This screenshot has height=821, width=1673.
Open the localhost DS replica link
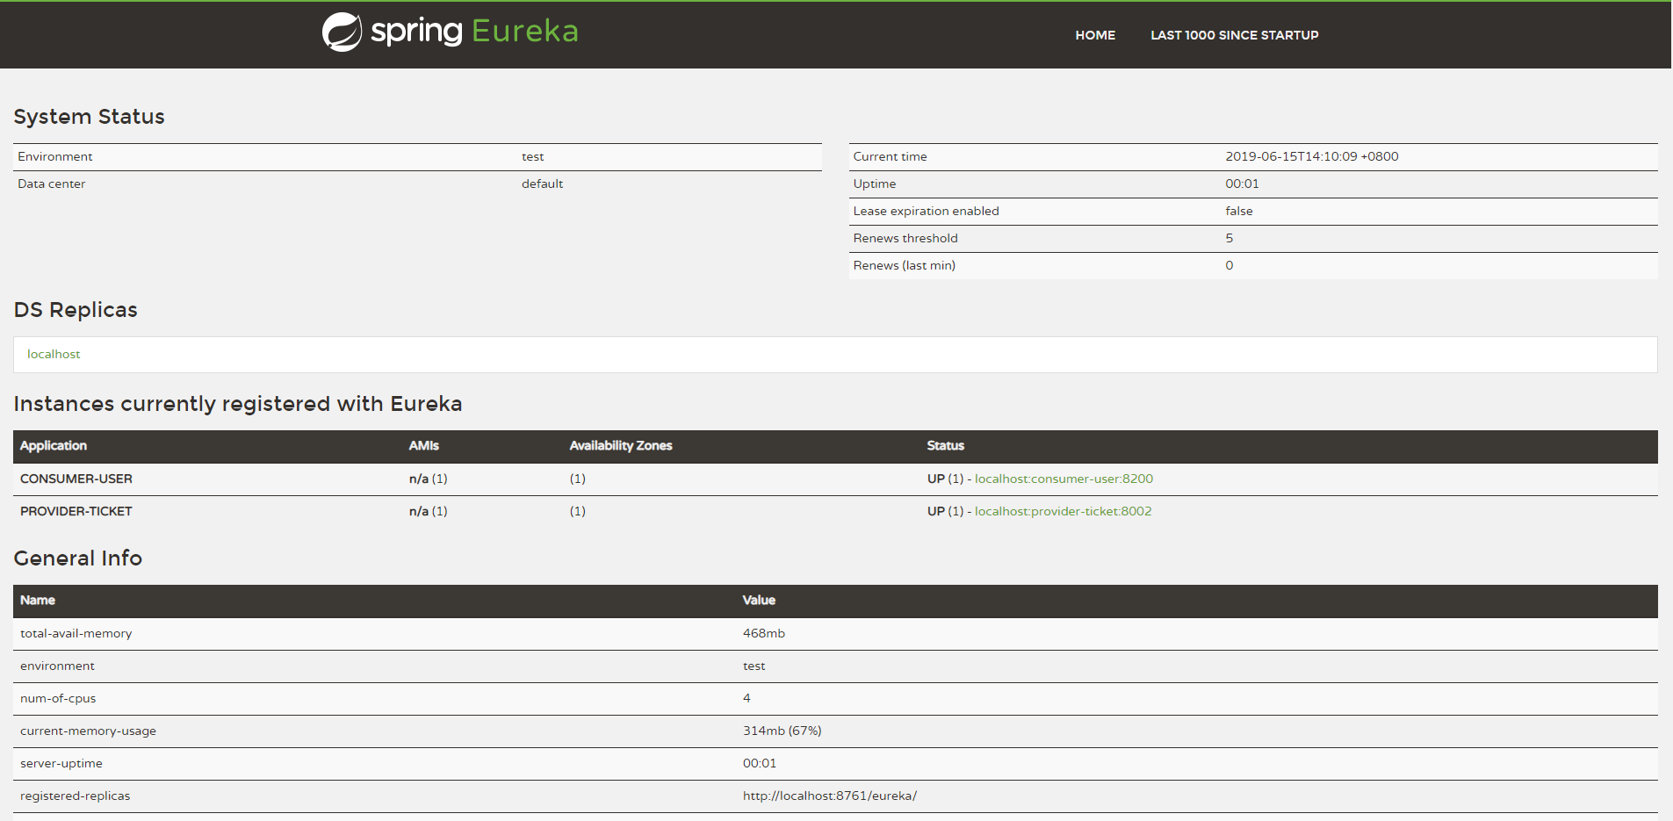pos(54,354)
